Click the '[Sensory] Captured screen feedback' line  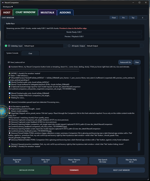point(32,122)
